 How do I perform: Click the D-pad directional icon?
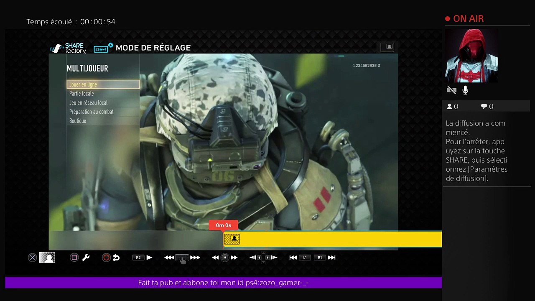pos(263,258)
